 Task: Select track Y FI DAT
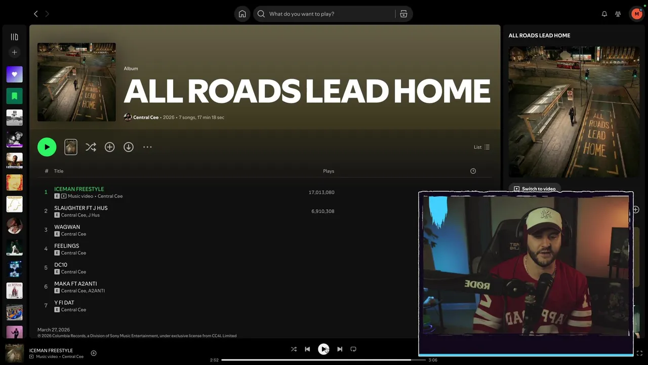coord(64,303)
